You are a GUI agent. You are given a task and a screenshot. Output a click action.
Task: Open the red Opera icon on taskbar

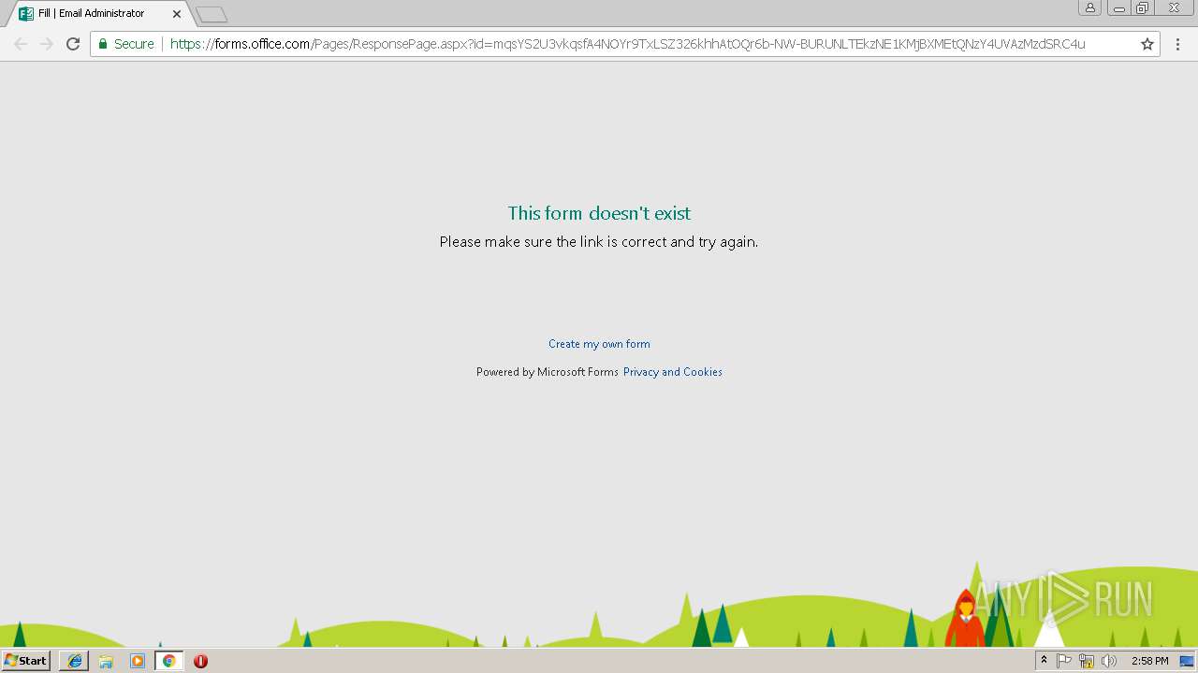tap(200, 661)
